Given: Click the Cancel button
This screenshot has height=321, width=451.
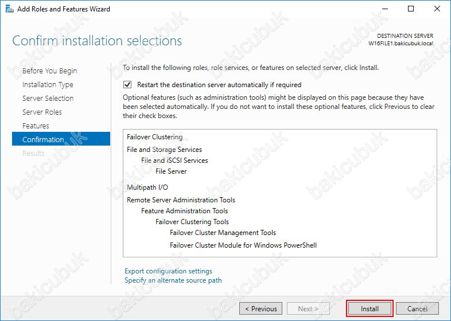Looking at the screenshot, I should coord(417,308).
